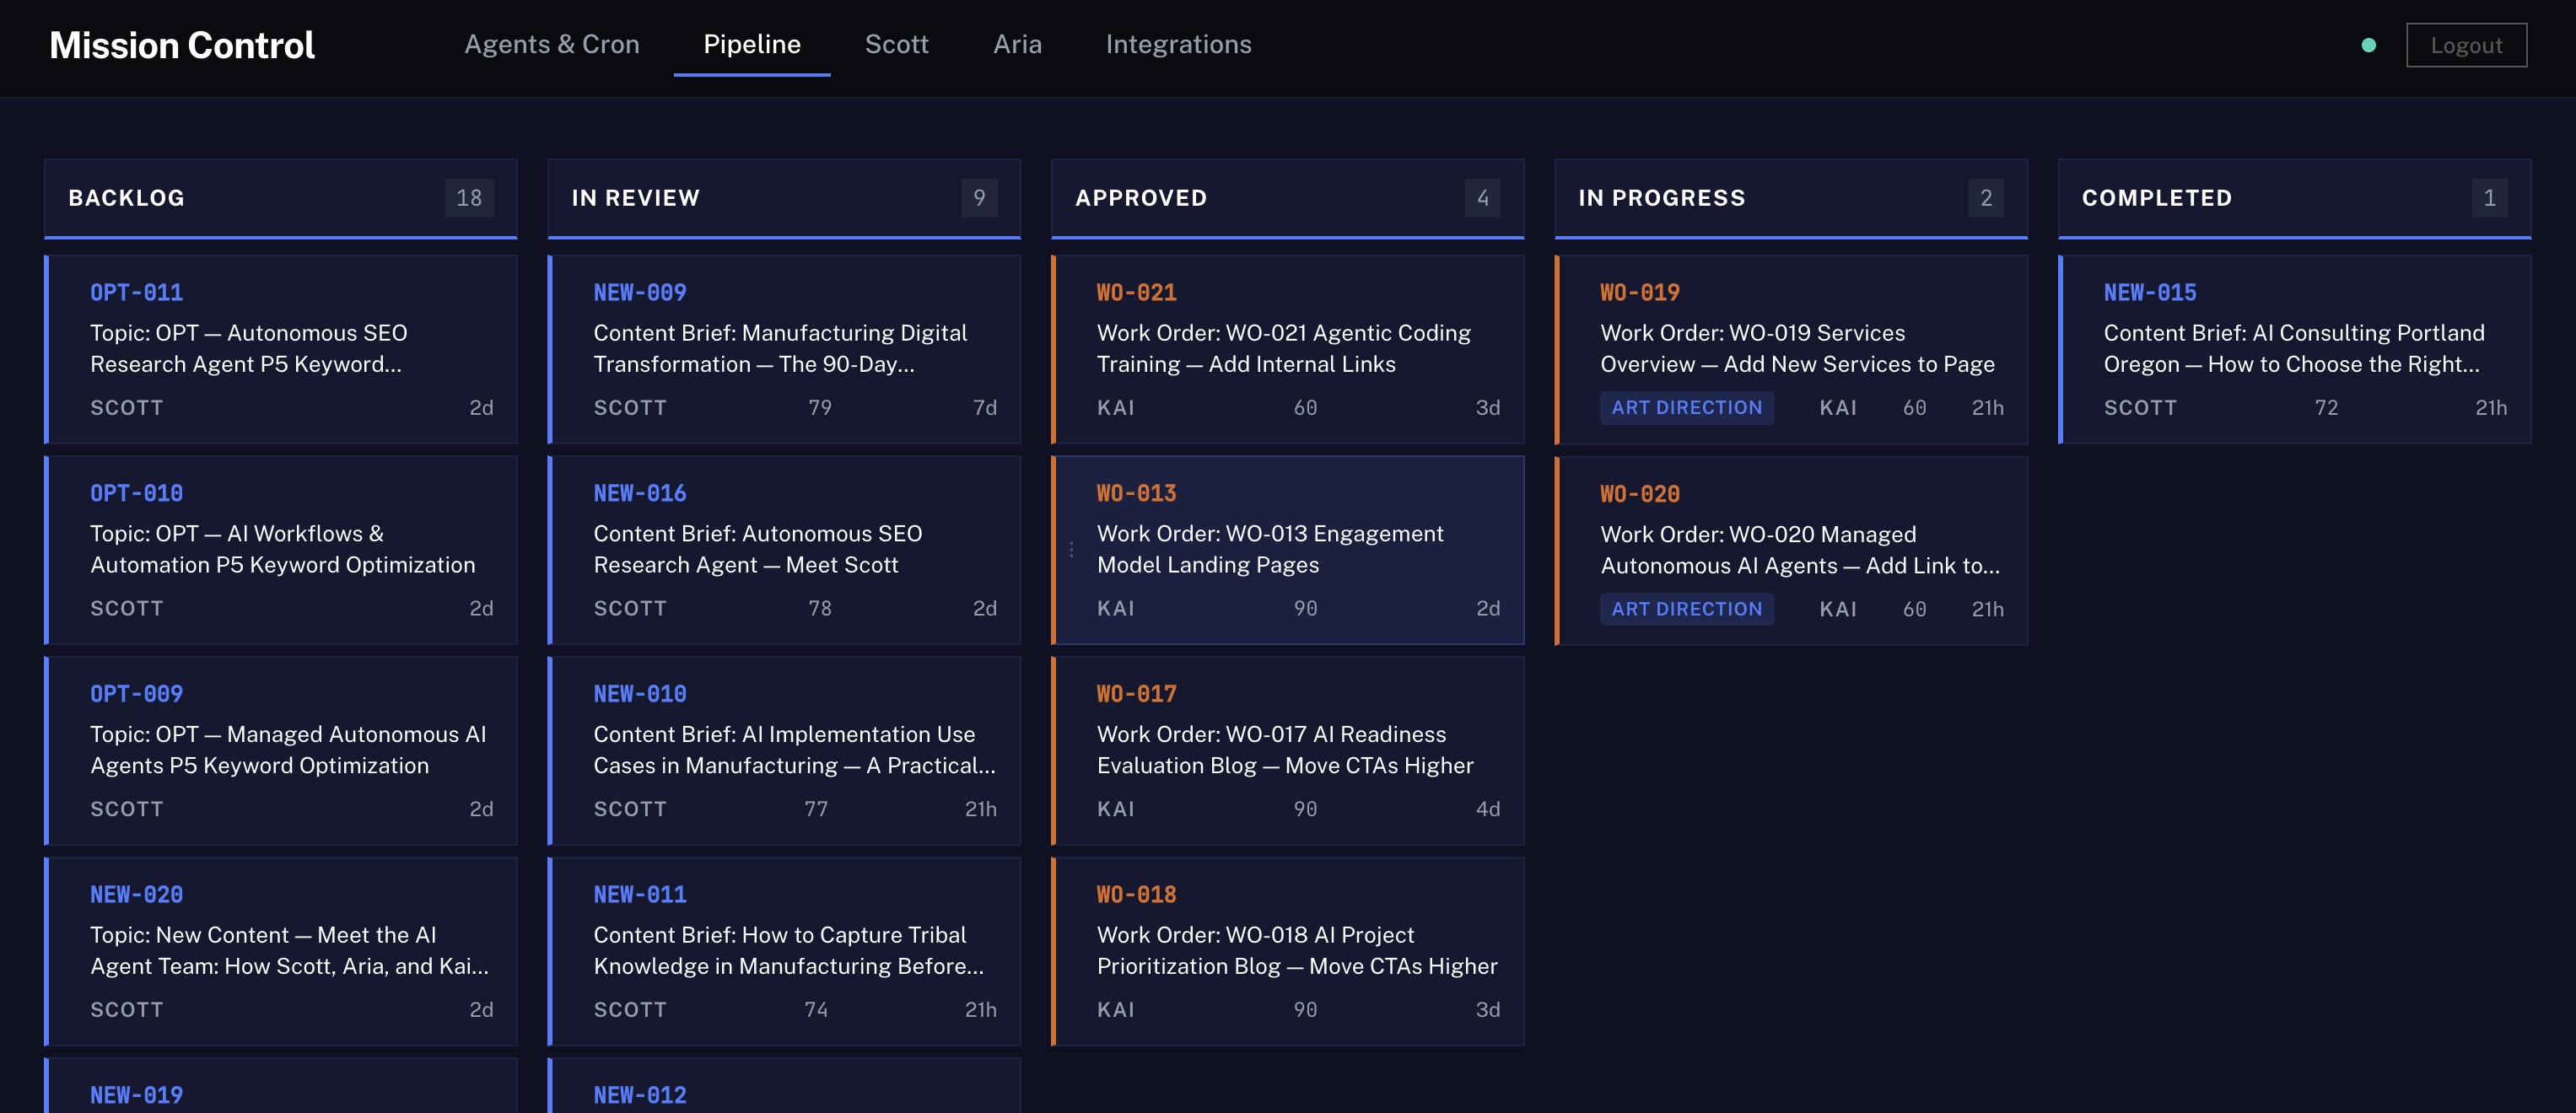Click the drag handle on WO-013 card

(1070, 549)
